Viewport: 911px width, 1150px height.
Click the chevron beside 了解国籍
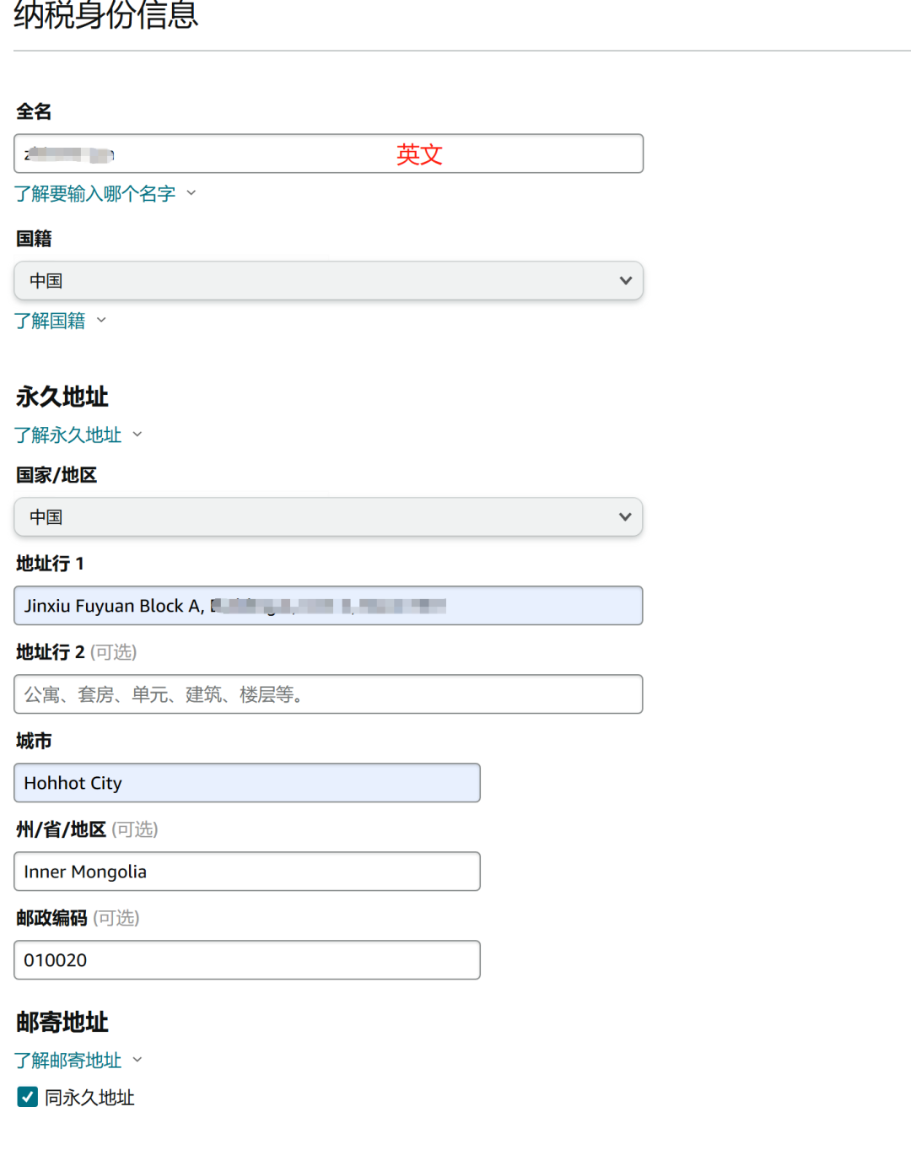tap(100, 321)
